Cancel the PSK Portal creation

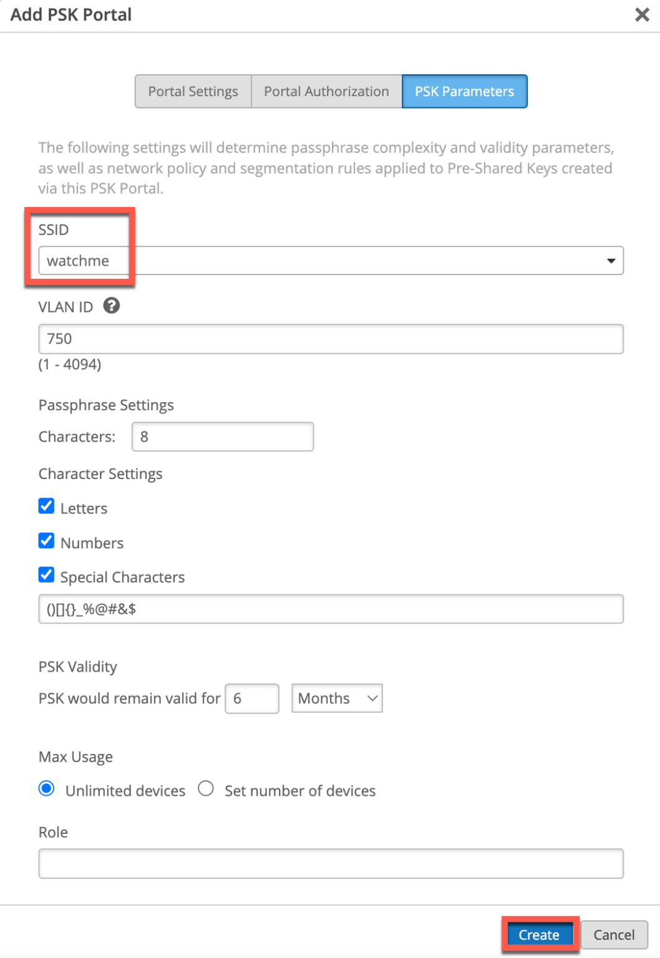614,934
